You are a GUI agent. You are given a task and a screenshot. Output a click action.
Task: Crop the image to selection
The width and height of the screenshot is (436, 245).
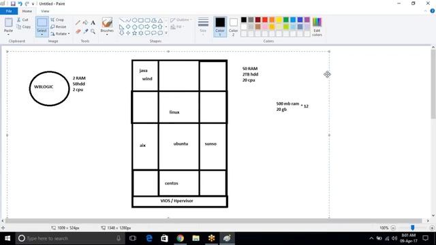point(57,20)
